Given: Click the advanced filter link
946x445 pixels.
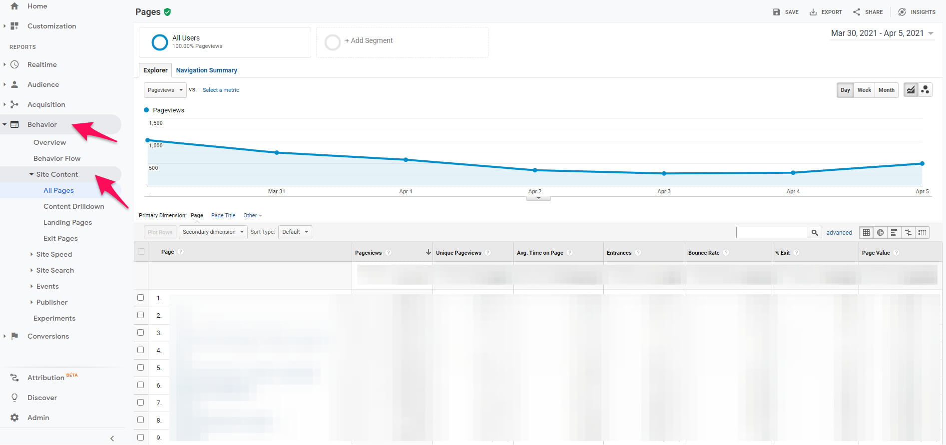Looking at the screenshot, I should 839,233.
